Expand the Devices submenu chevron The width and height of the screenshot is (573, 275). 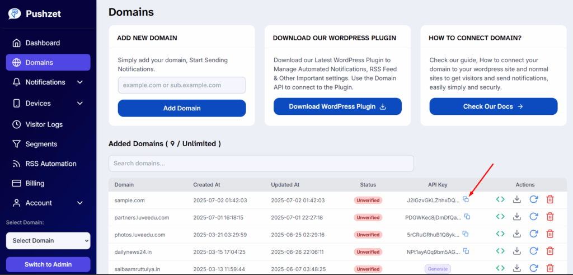pos(80,104)
